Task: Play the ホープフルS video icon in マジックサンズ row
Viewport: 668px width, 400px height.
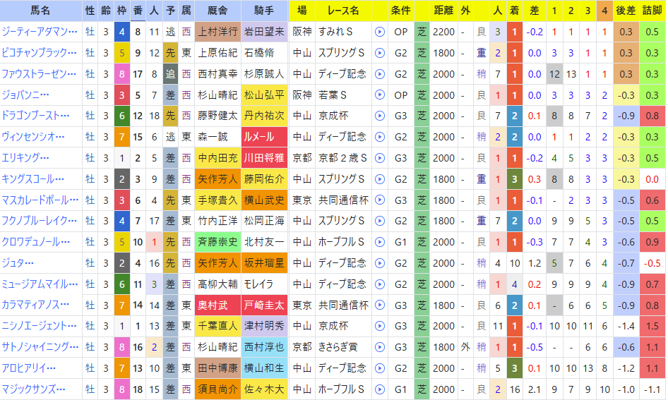Action: tap(379, 389)
